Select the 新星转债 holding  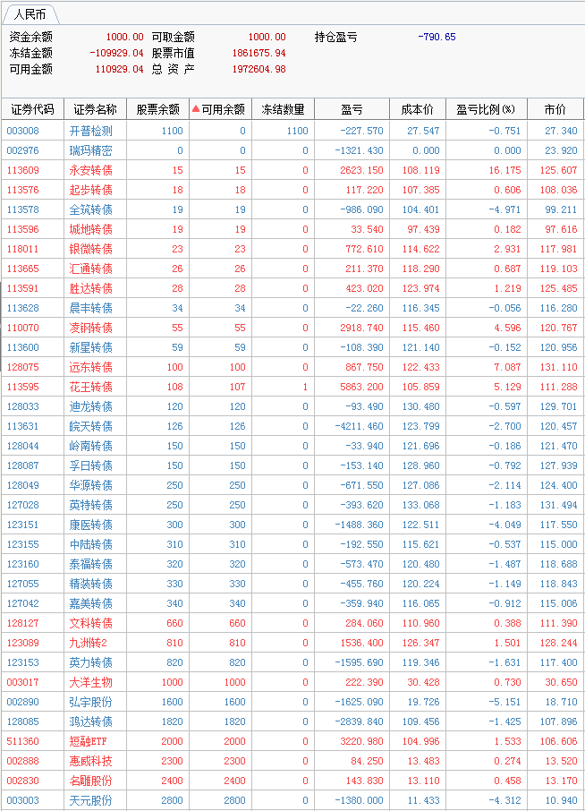pyautogui.click(x=292, y=347)
